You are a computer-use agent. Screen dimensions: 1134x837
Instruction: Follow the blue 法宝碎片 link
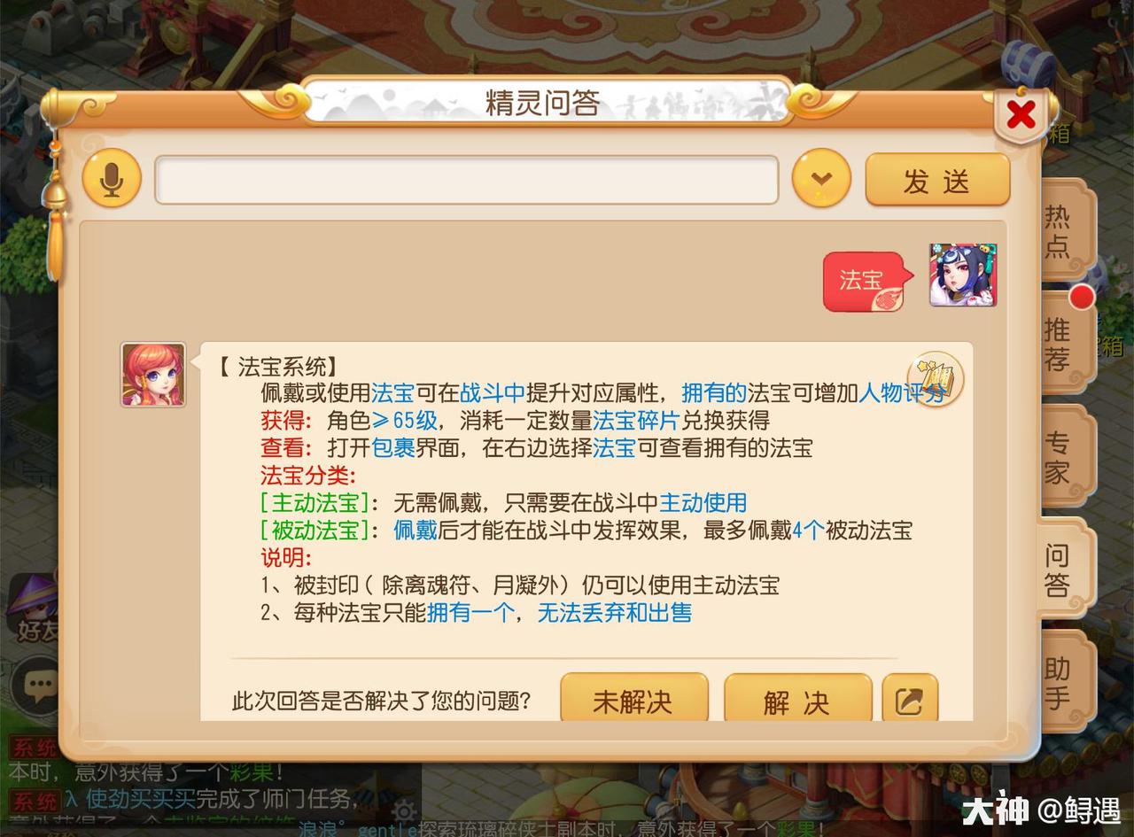tap(636, 420)
